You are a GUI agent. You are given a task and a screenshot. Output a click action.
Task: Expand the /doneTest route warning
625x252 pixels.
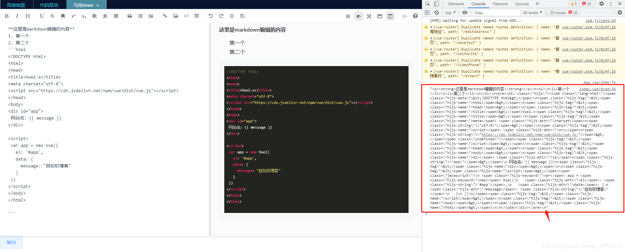432,38
